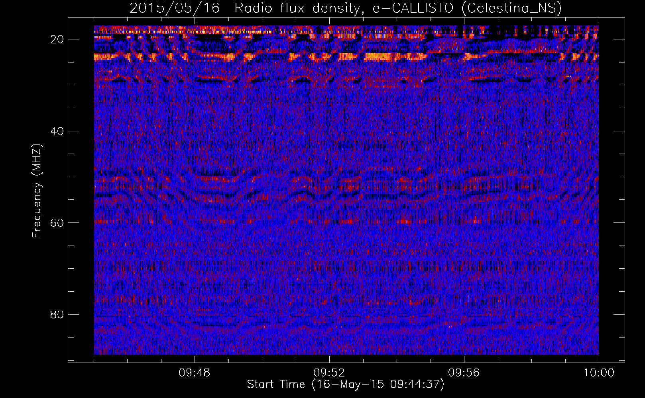Screen dimensions: 645x398
Task: Click the 'Frequency (MHZ)' axis label
Action: click(37, 191)
